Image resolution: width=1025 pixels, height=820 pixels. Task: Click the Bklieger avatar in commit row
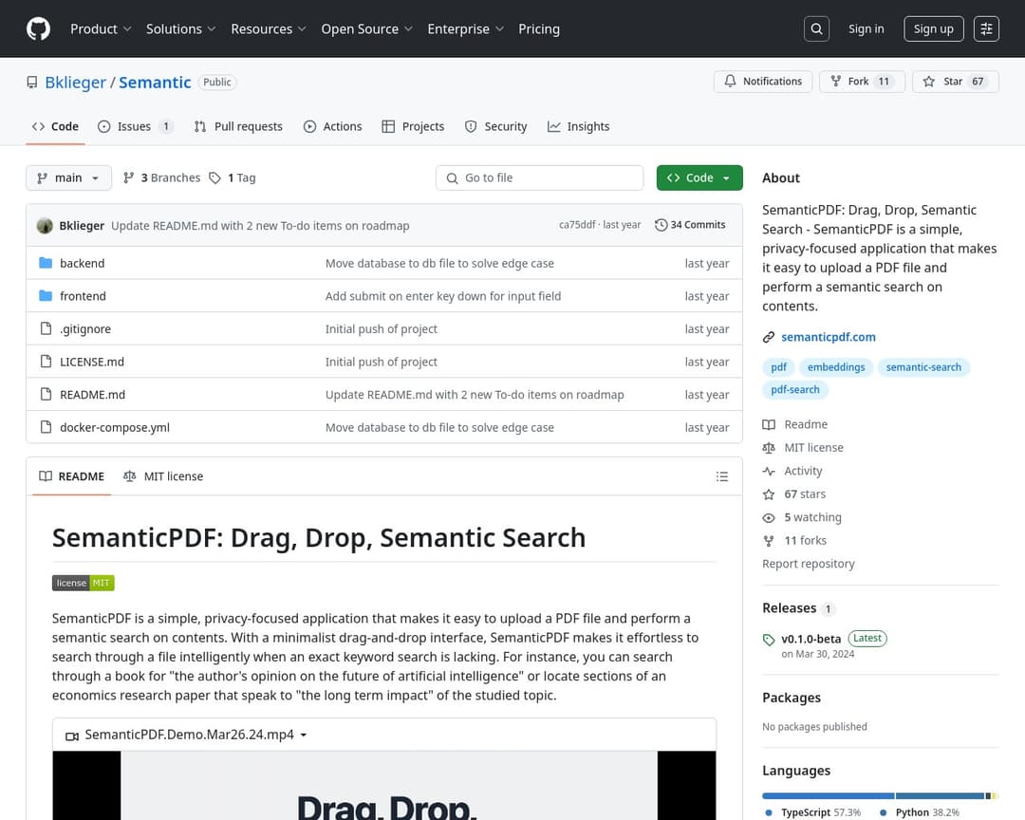(x=45, y=226)
